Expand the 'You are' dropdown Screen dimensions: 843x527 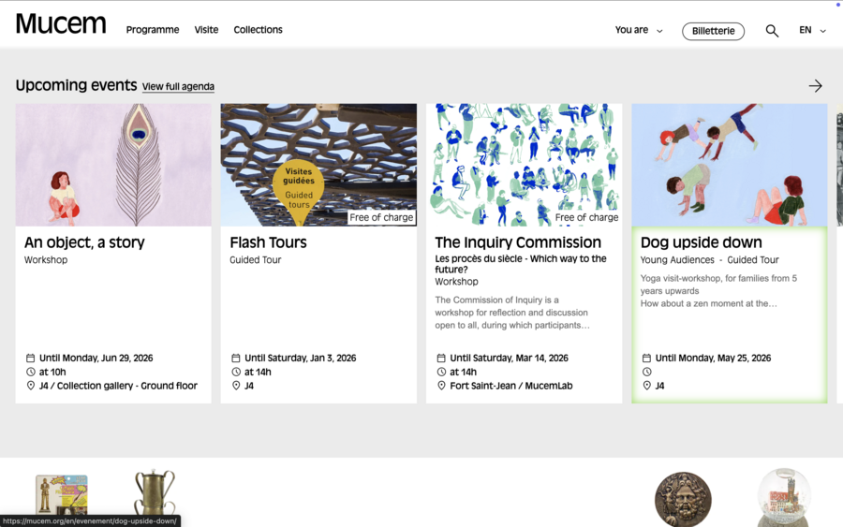pos(638,30)
